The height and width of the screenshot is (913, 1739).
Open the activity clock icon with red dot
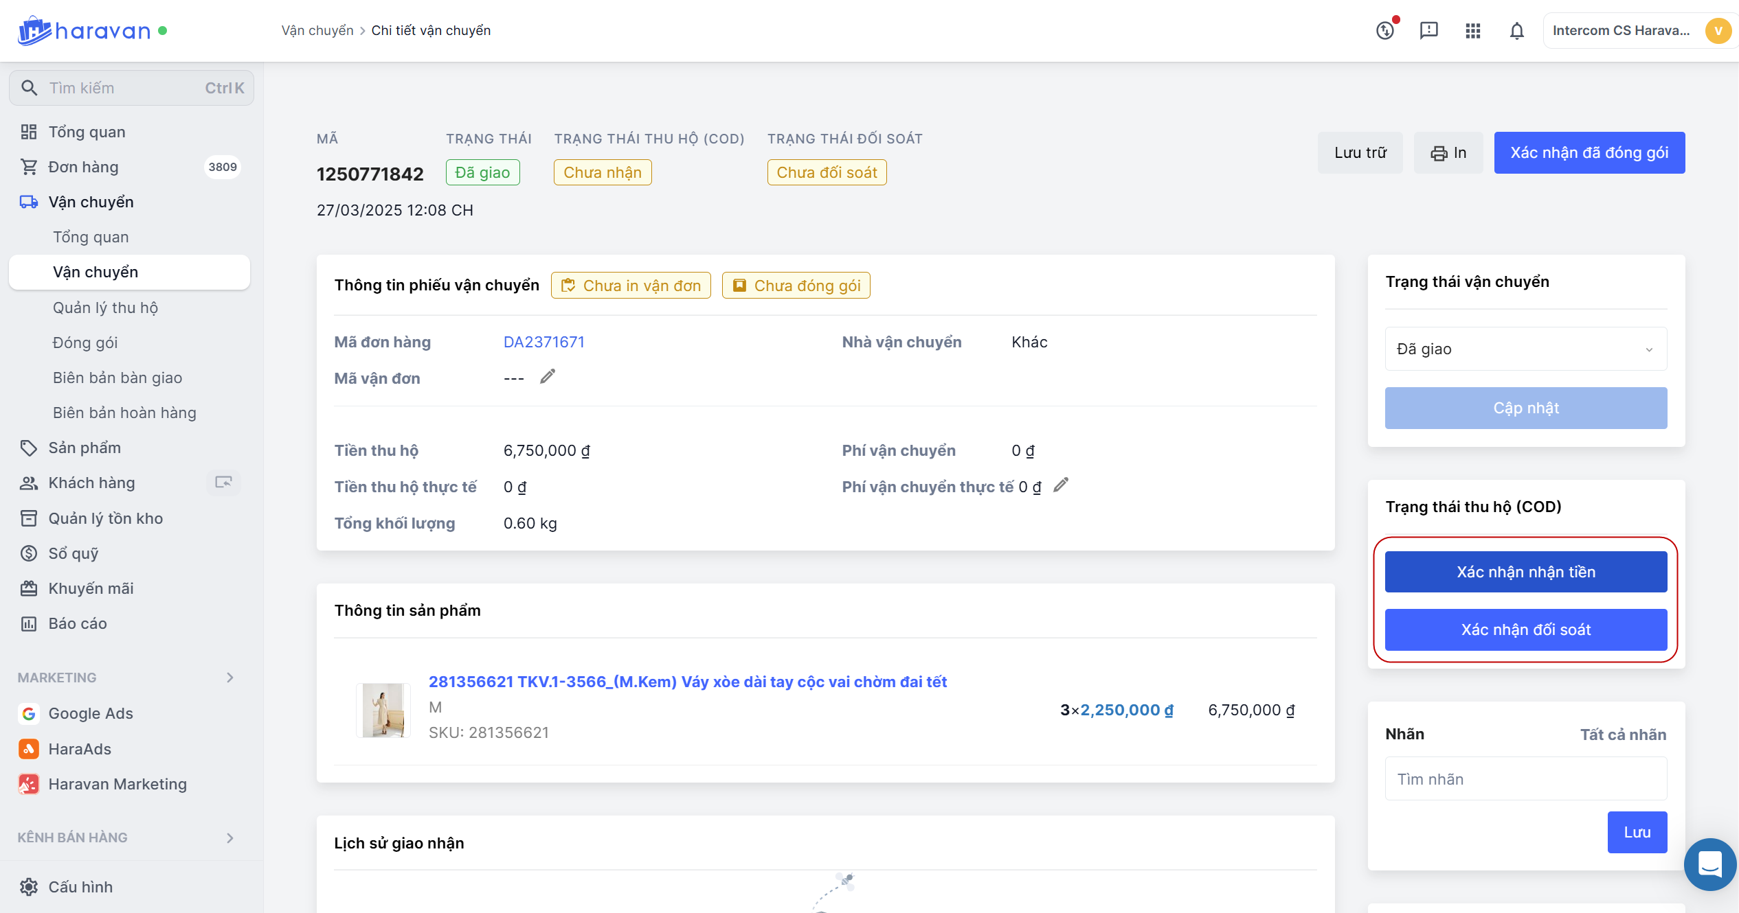1385,31
